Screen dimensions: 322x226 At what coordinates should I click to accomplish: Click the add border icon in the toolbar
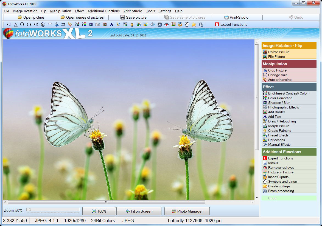click(x=105, y=25)
